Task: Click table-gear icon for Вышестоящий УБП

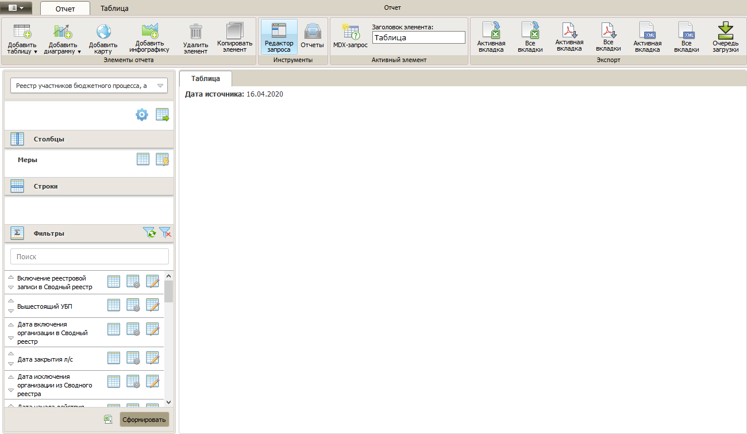Action: (133, 305)
